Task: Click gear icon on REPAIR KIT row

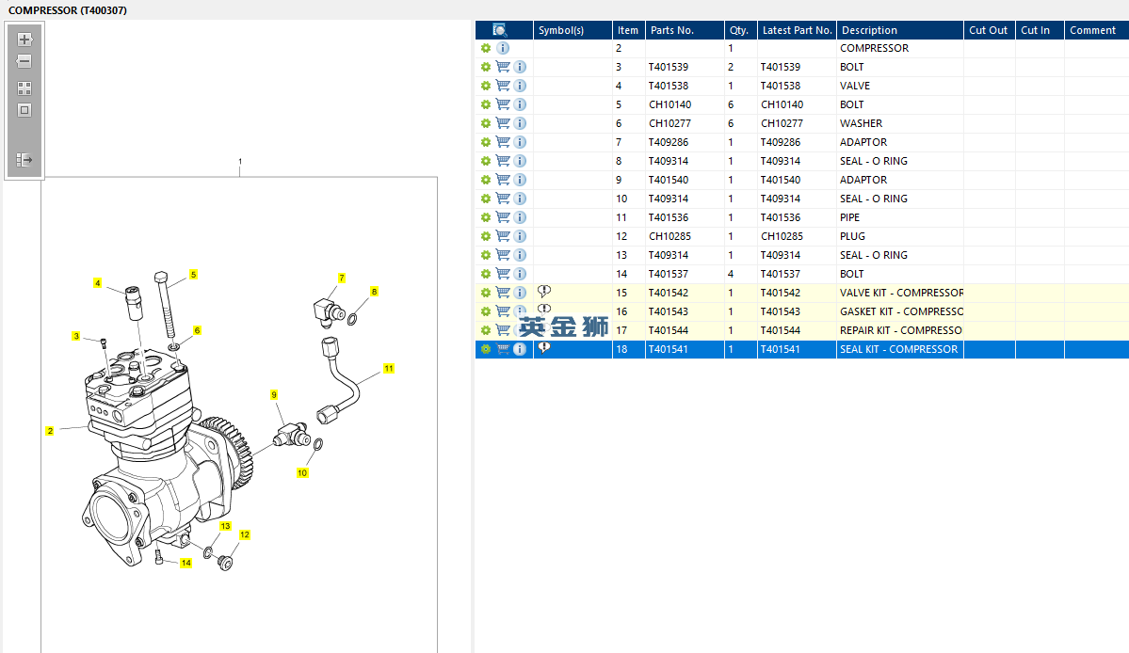Action: click(x=486, y=330)
